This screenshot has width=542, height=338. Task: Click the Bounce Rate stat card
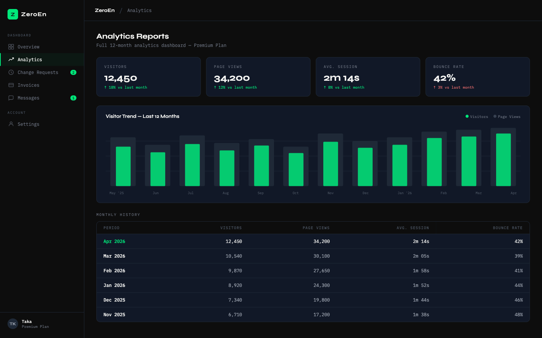[x=478, y=77]
